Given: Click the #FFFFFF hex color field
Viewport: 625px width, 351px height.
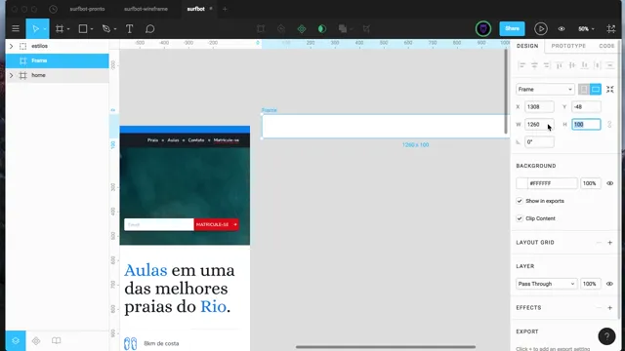Looking at the screenshot, I should point(553,183).
